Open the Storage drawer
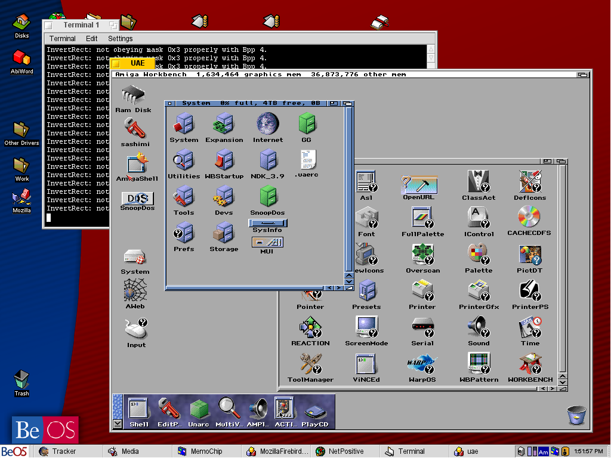The width and height of the screenshot is (611, 458). pos(224,233)
